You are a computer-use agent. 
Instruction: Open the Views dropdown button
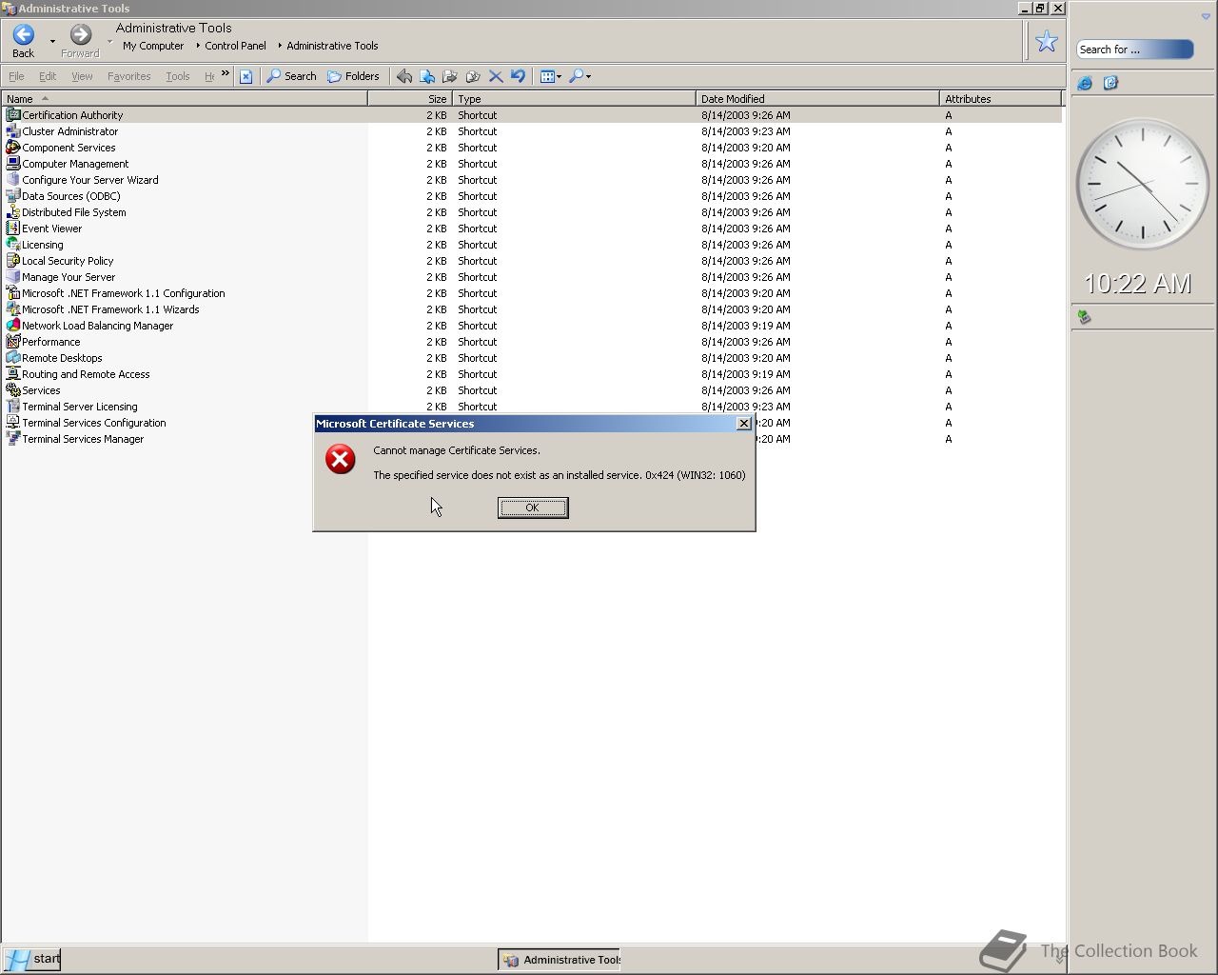click(551, 76)
